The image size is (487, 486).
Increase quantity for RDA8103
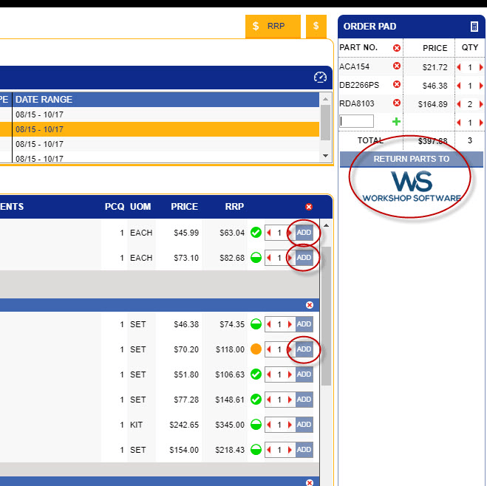(481, 104)
